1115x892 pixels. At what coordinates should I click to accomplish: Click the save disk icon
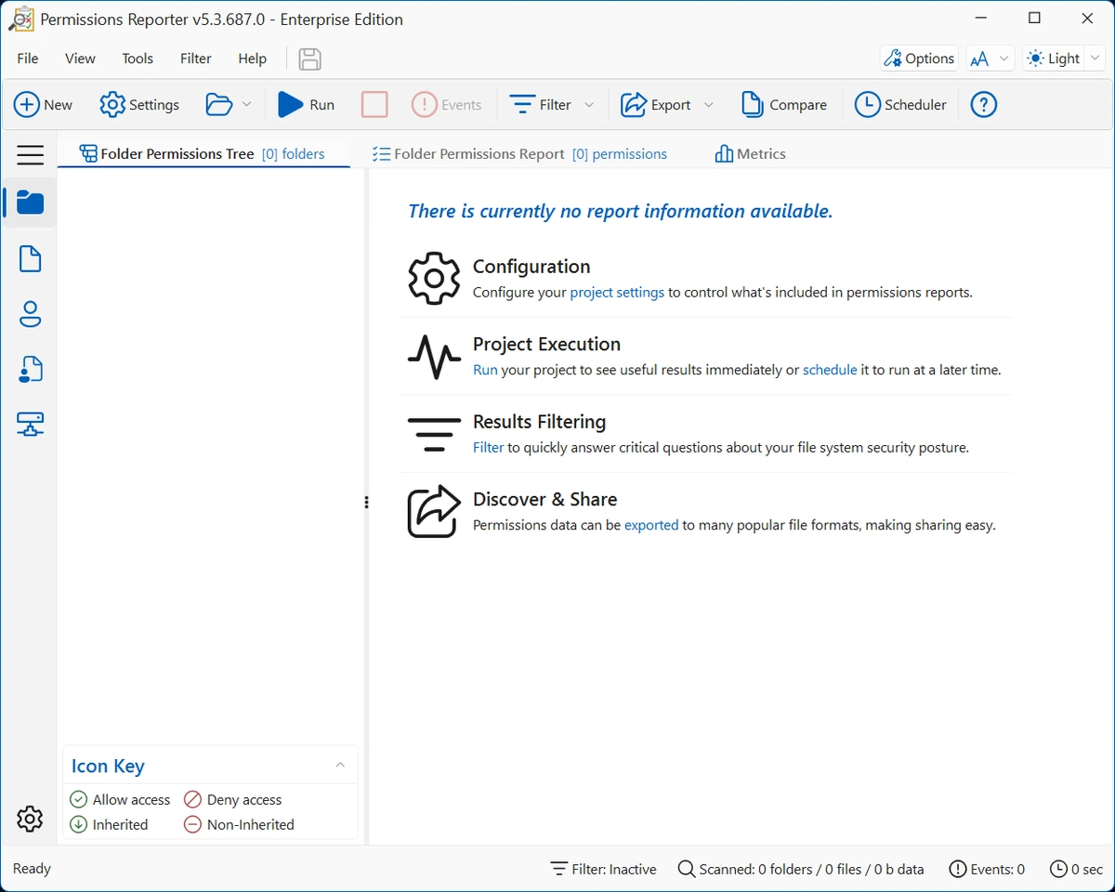click(x=309, y=59)
